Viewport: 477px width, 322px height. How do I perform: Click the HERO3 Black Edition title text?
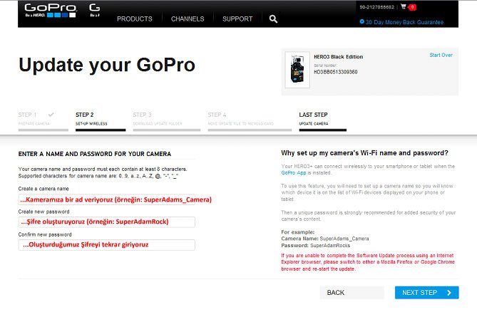338,57
